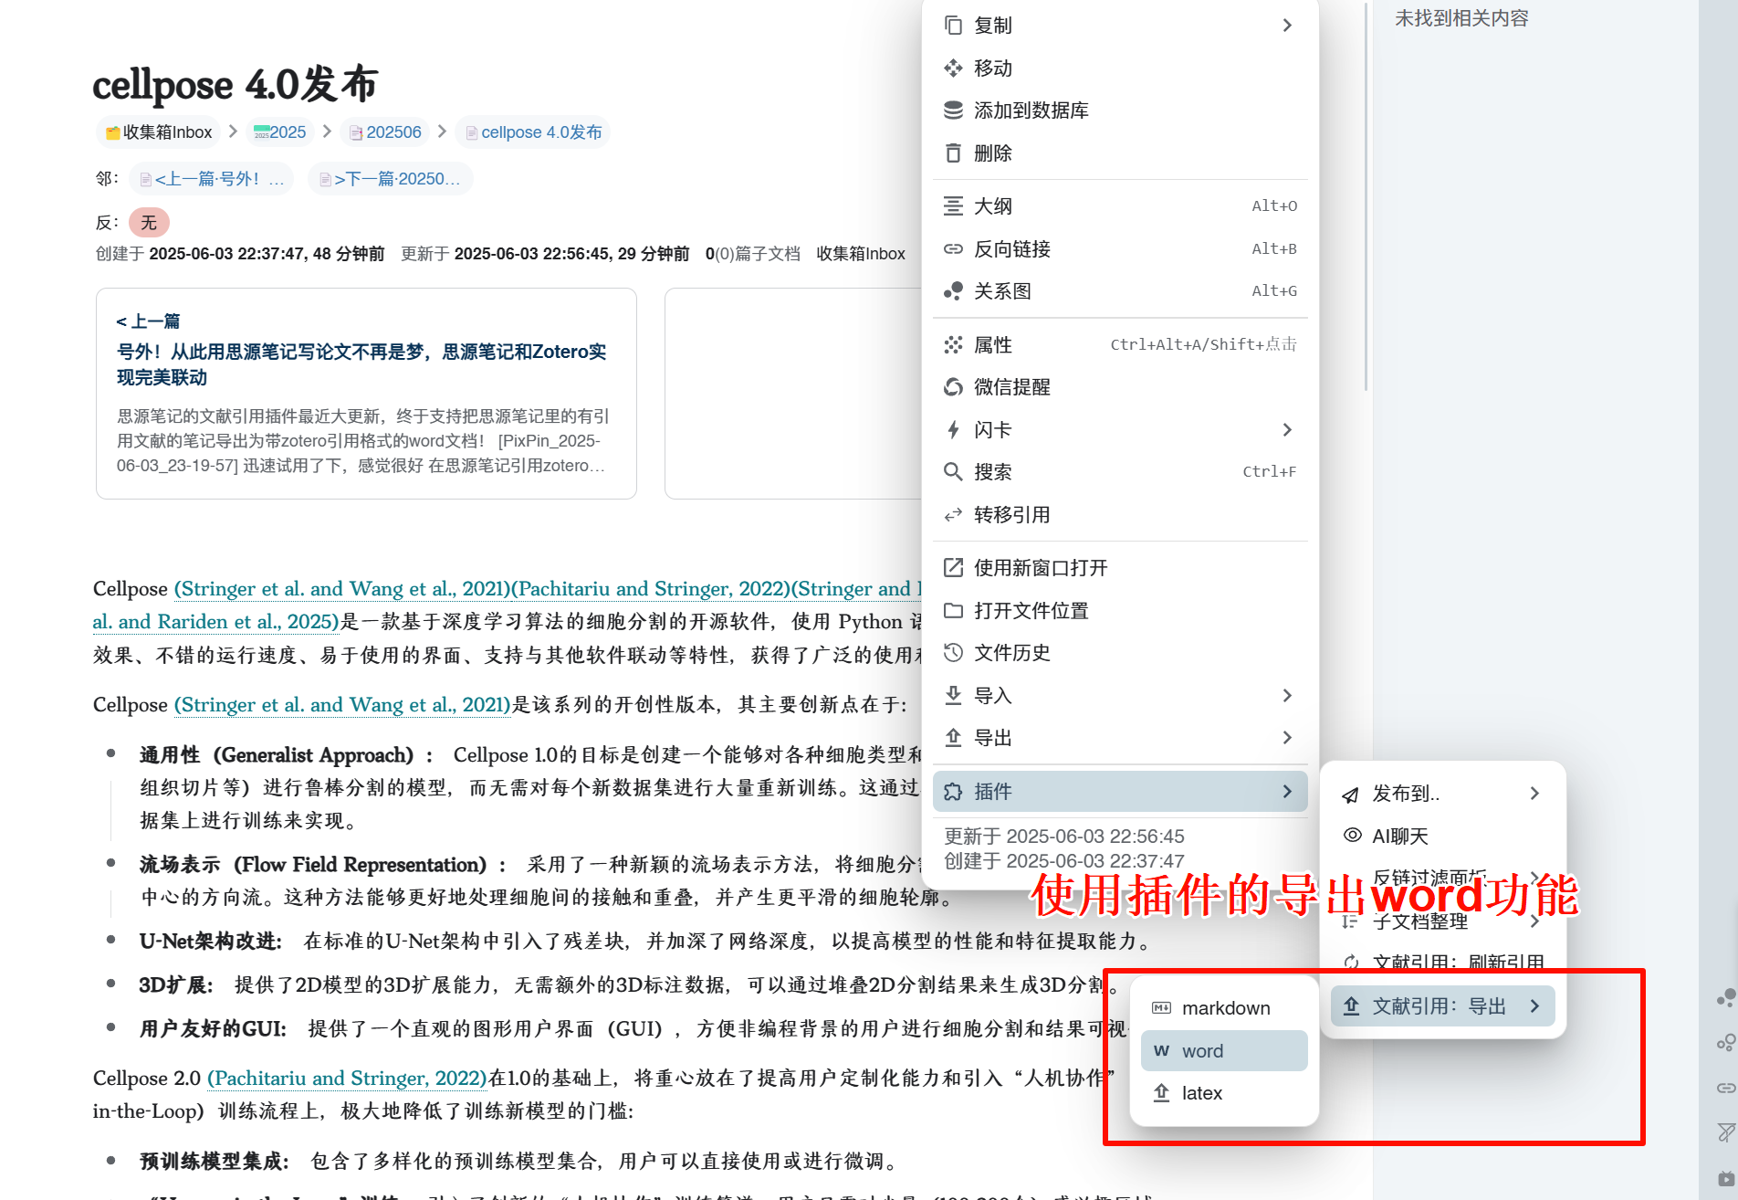This screenshot has height=1200, width=1738.
Task: Open the >下一篇·20250… neighbor link
Action: coord(390,179)
